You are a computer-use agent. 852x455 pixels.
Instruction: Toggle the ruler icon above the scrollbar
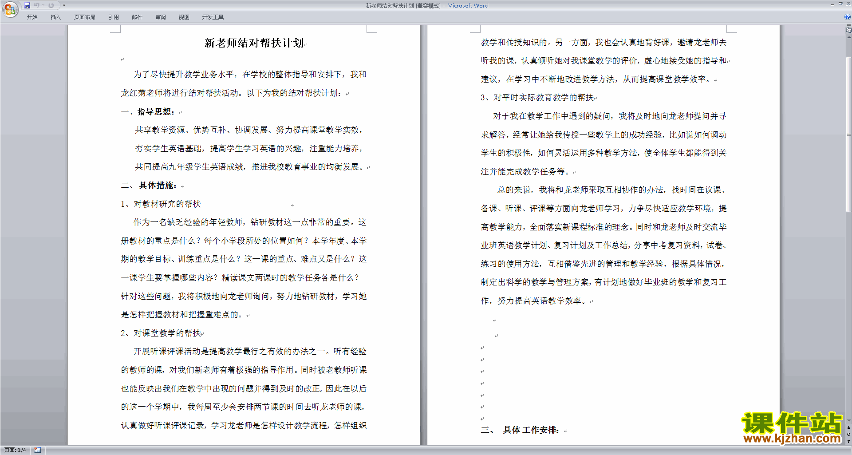tap(848, 30)
